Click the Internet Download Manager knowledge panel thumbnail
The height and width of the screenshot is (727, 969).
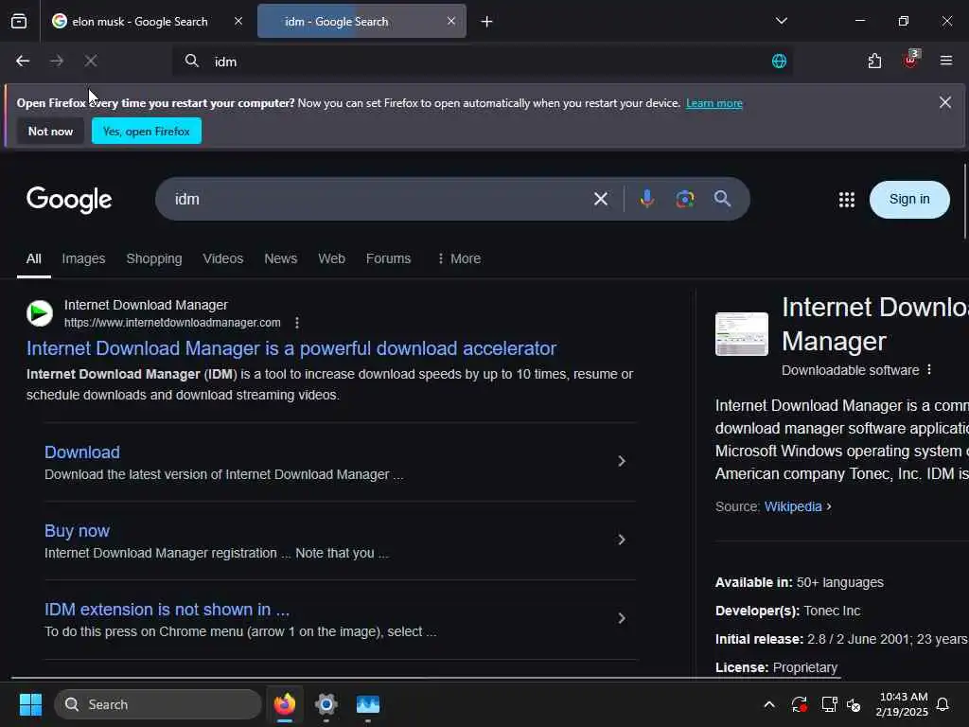[742, 334]
